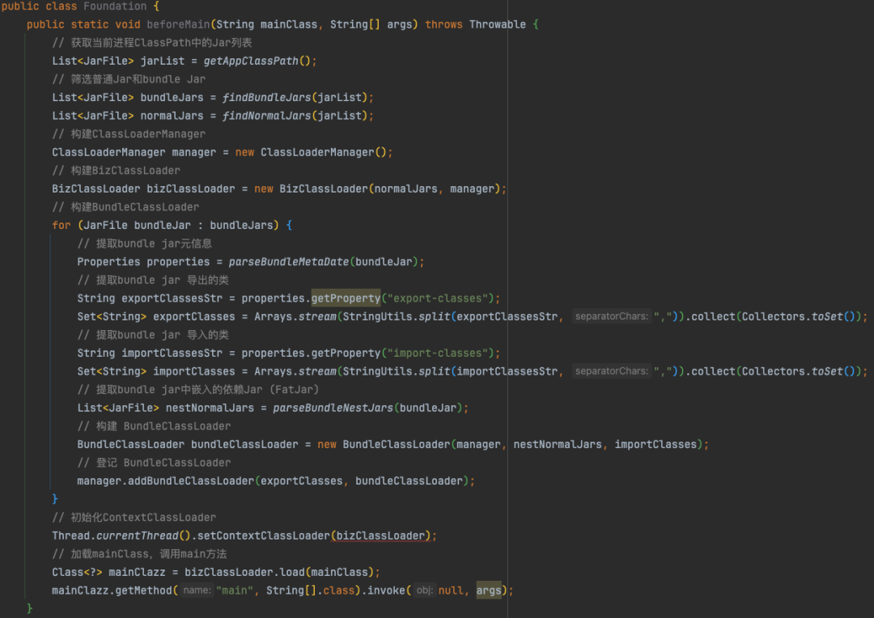This screenshot has width=874, height=618.
Task: Click the findBundleJars method call
Action: 266,98
